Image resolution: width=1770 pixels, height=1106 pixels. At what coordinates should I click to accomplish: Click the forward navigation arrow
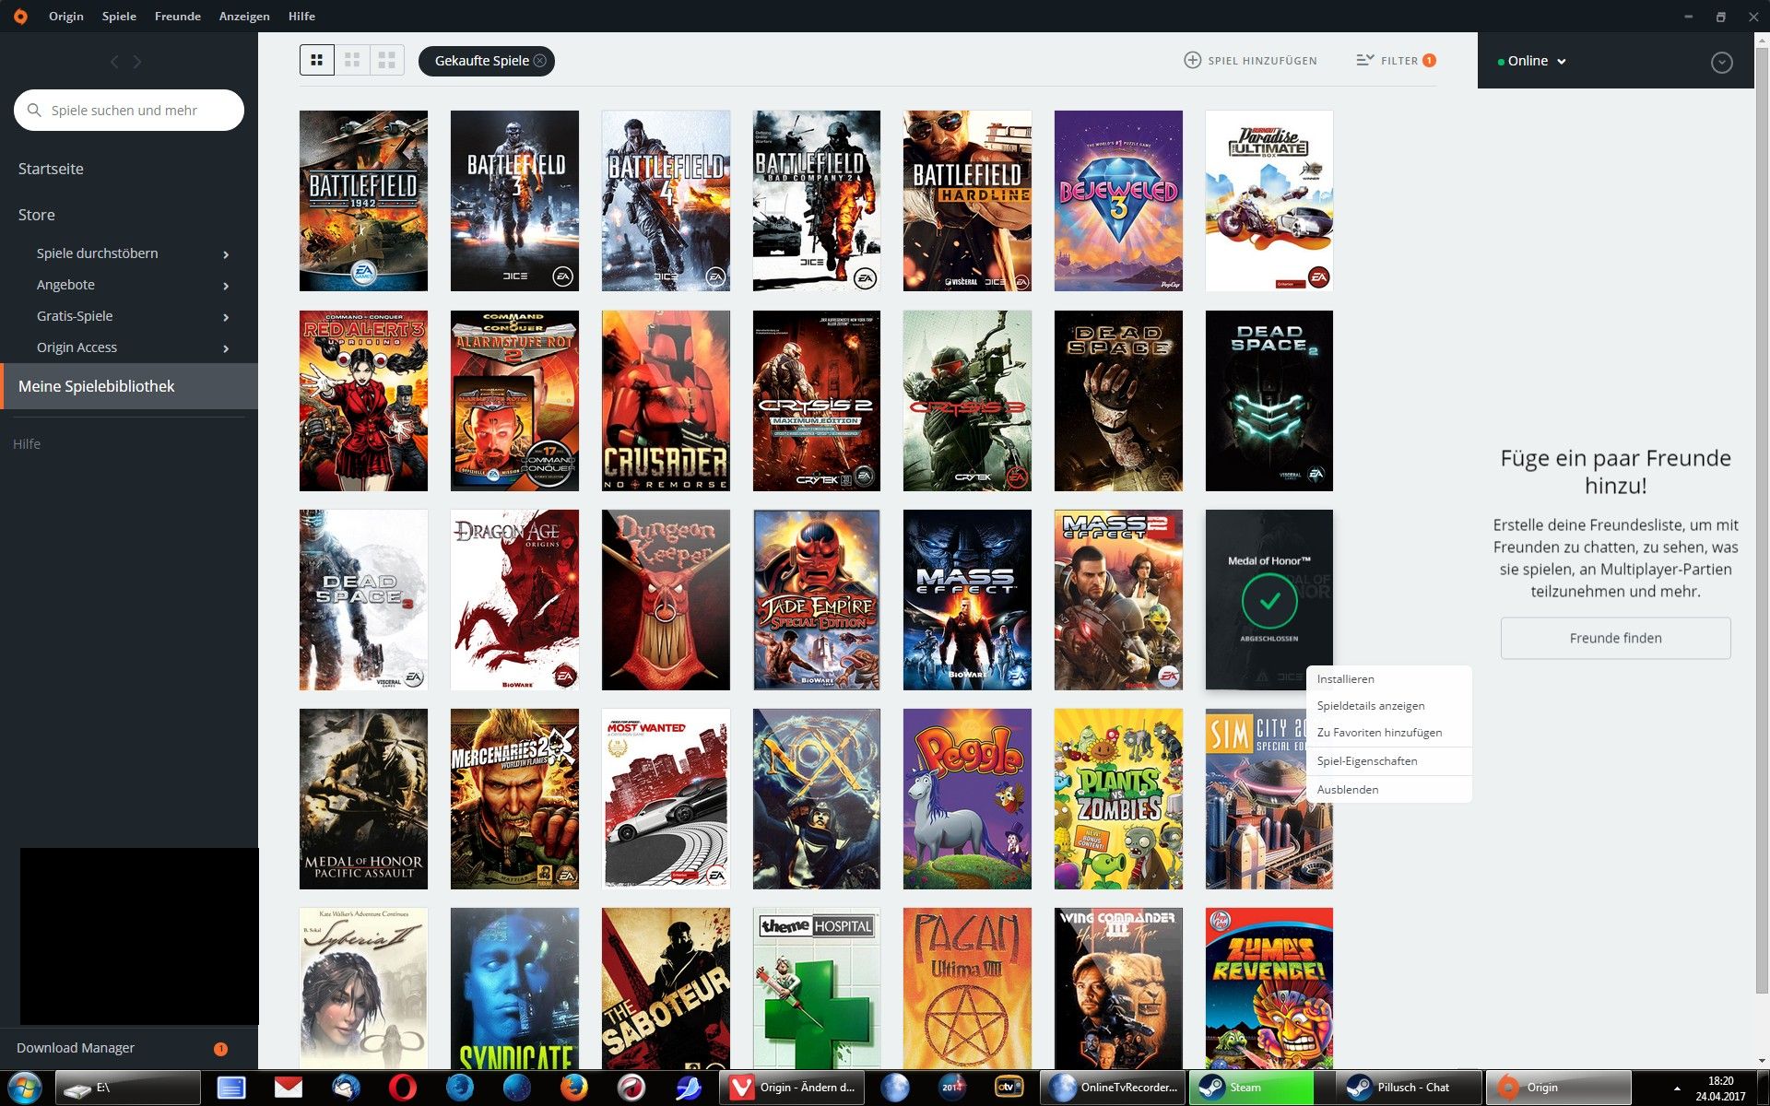(138, 62)
